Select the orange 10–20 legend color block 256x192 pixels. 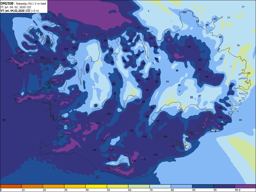pyautogui.click(x=32, y=186)
